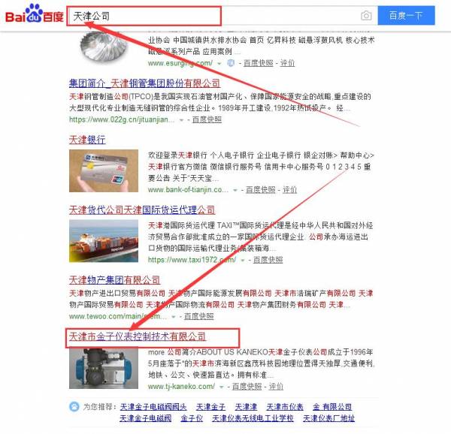
Task: Click the recommendation paw icon by 为您推荐
Action: point(74,407)
